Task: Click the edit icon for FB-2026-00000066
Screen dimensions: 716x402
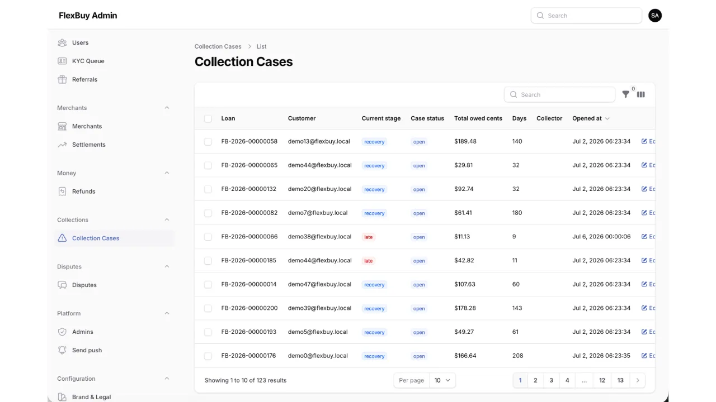Action: [x=644, y=237]
